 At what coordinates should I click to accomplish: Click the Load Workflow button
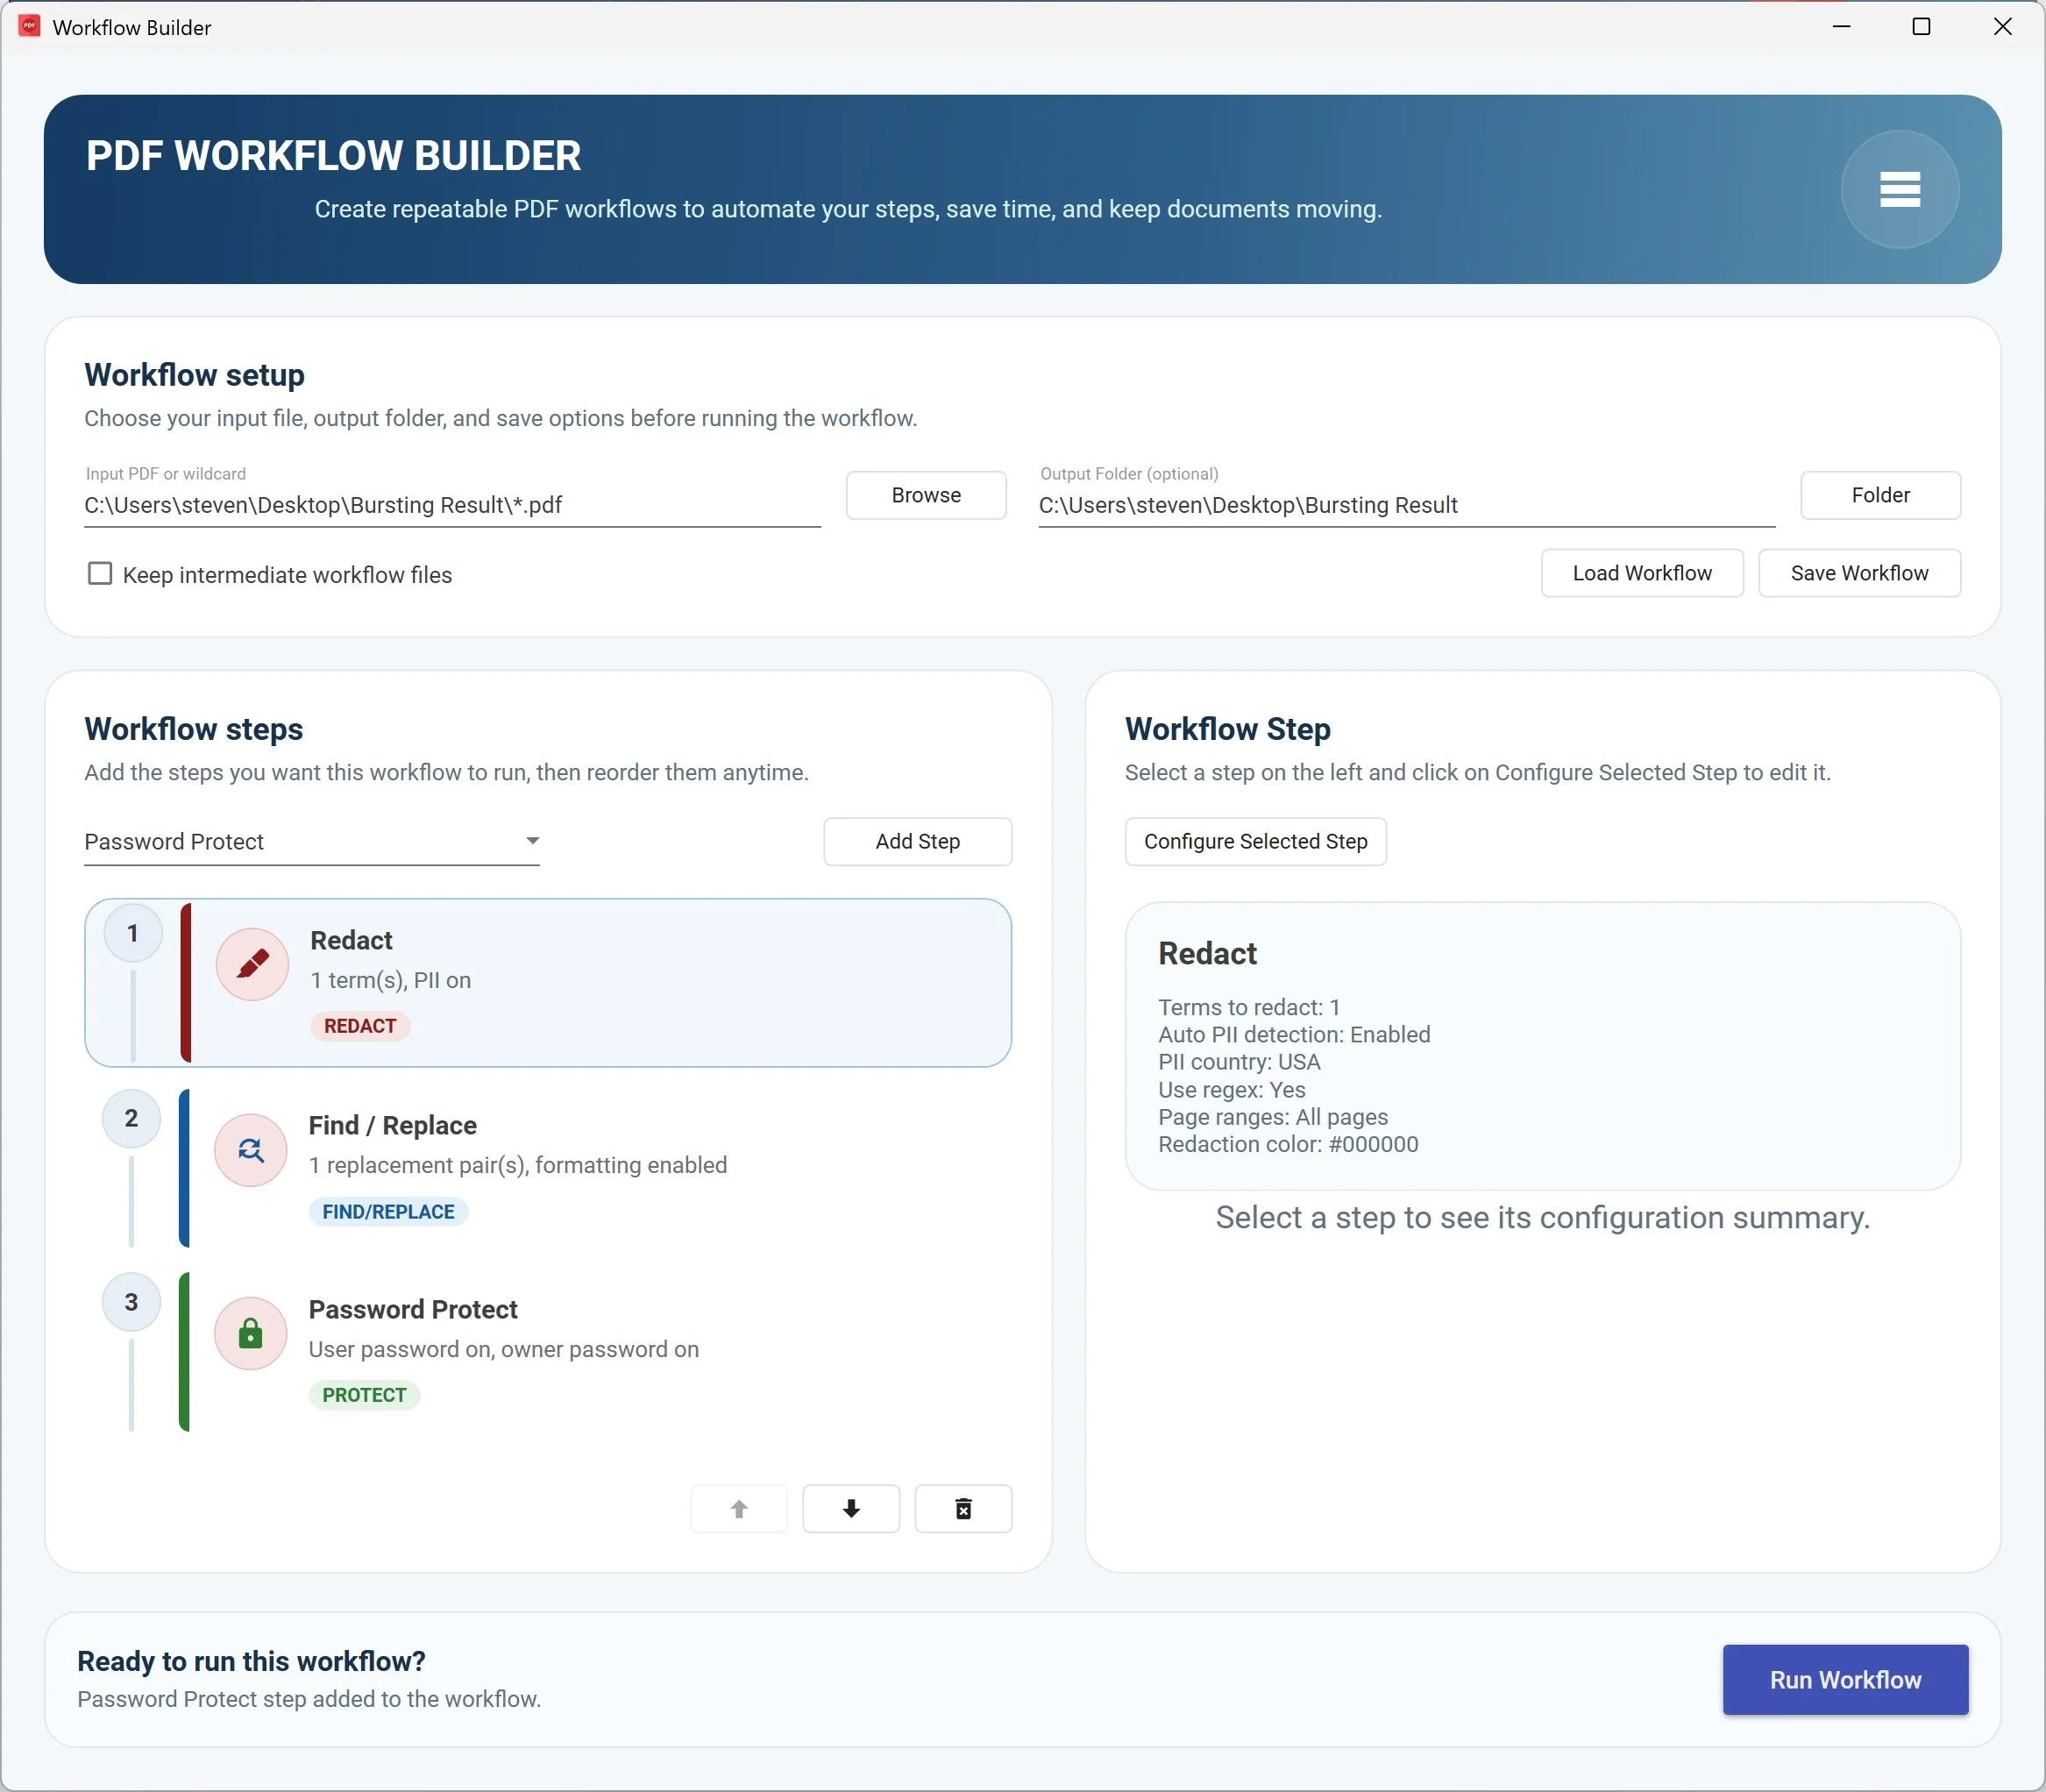click(1641, 573)
